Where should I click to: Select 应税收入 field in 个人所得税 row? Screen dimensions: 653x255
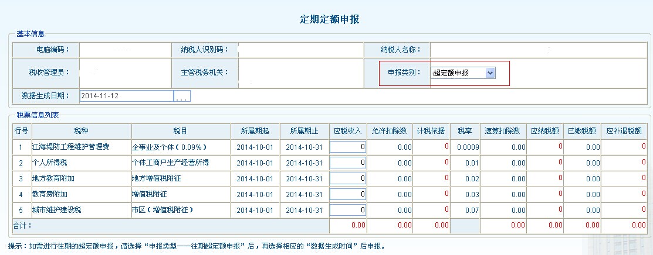coord(348,163)
